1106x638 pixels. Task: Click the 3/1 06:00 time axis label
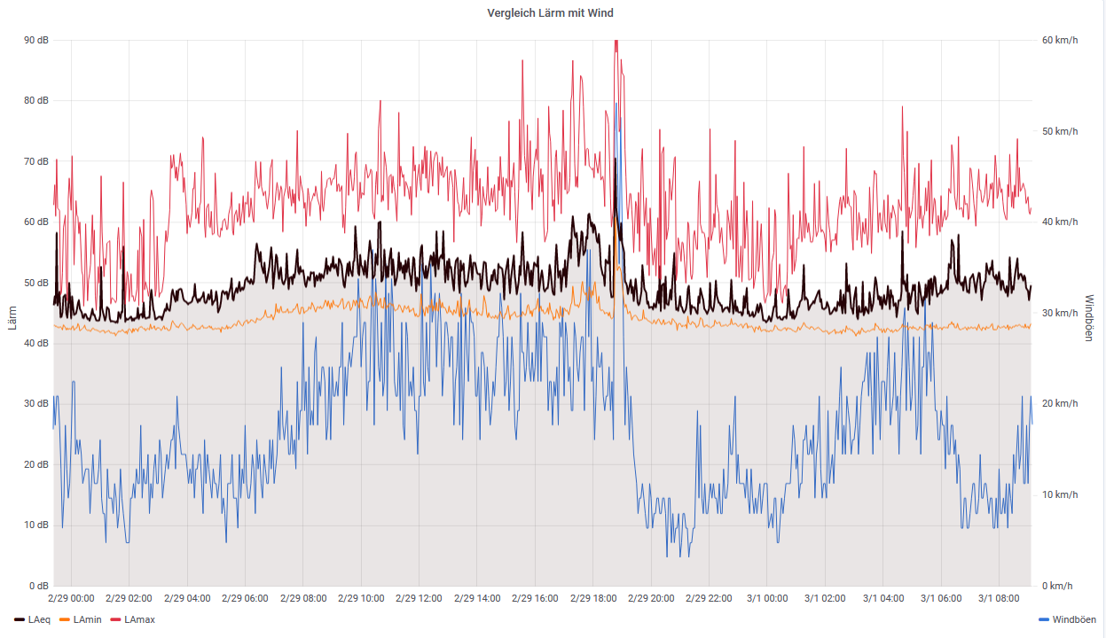[941, 598]
